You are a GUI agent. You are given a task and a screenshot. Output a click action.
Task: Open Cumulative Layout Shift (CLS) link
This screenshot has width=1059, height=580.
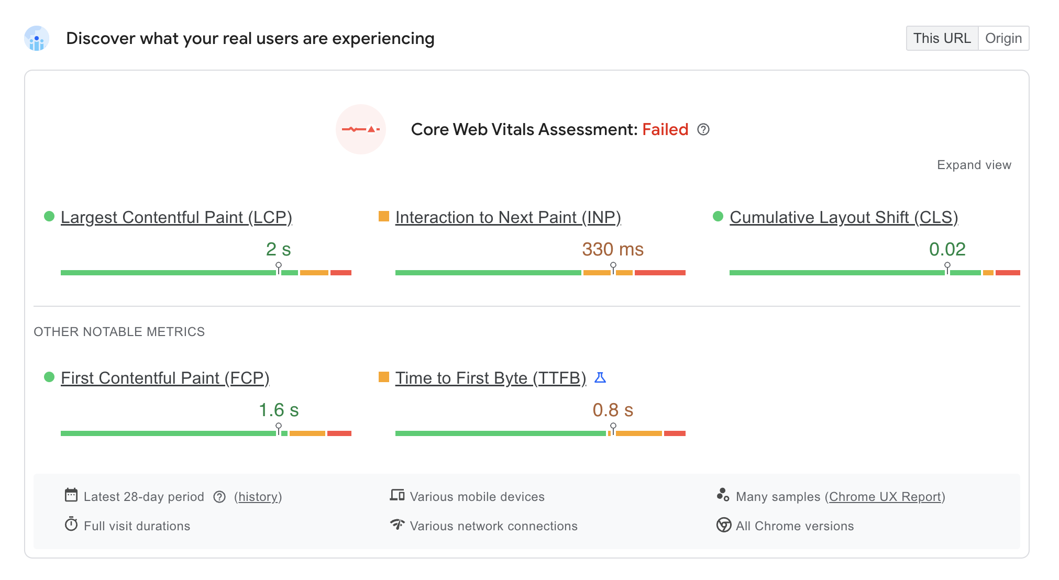click(844, 217)
